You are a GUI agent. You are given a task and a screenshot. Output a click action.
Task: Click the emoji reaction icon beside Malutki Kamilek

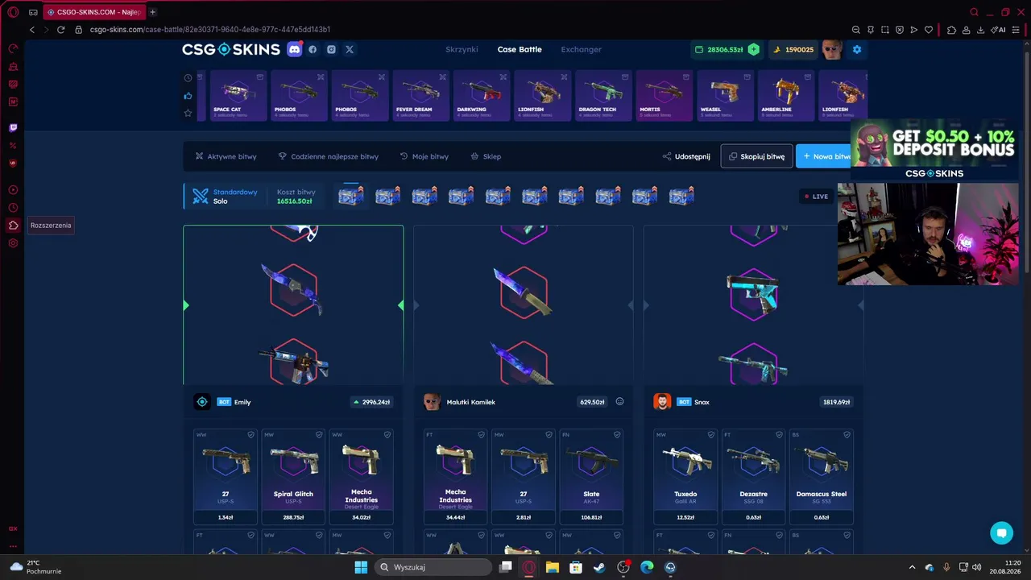(619, 401)
